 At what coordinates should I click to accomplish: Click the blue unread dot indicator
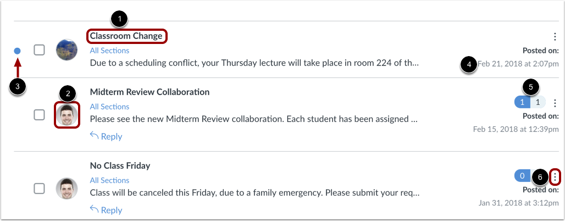pyautogui.click(x=17, y=51)
